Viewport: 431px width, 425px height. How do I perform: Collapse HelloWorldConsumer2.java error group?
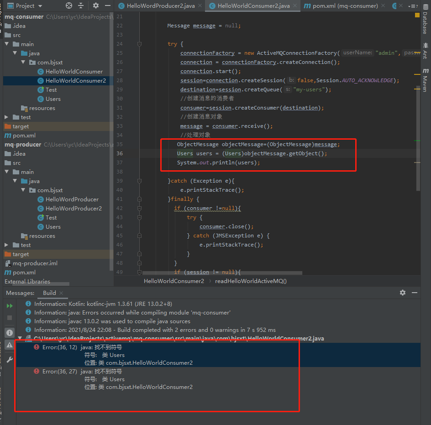20,338
